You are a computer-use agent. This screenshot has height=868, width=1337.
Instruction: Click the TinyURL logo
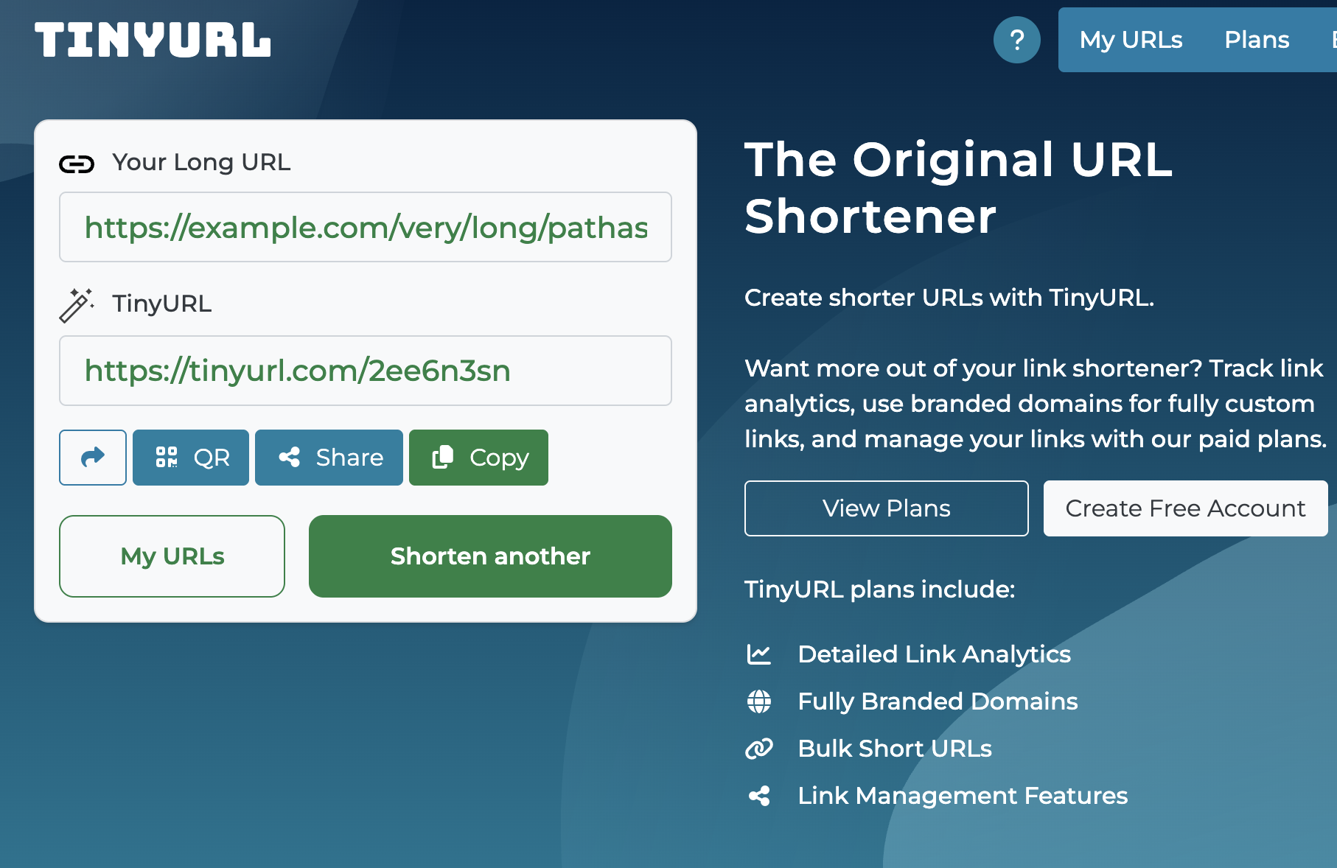click(x=153, y=40)
